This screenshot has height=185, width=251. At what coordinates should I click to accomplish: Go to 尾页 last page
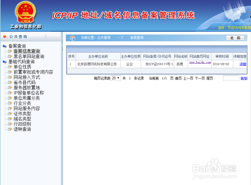tap(210, 78)
